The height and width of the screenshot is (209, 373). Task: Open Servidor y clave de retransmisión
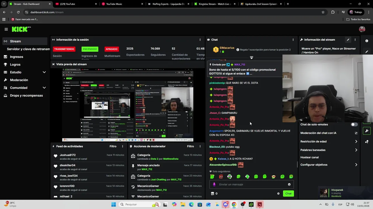click(28, 49)
